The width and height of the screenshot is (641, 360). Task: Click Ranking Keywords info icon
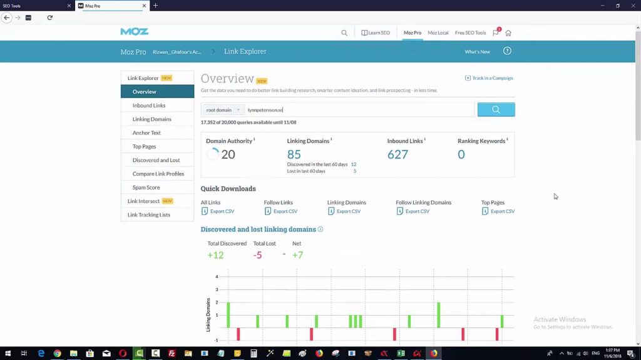click(507, 139)
